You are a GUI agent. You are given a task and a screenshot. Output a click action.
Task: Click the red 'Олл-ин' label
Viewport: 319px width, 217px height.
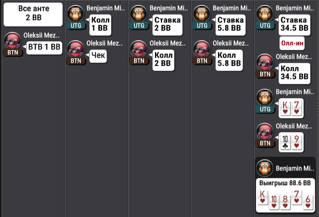click(x=292, y=43)
